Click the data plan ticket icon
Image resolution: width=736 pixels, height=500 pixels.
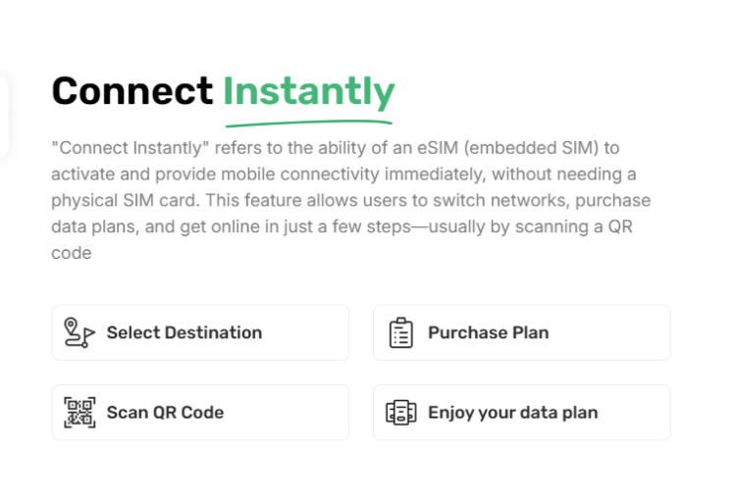(400, 413)
